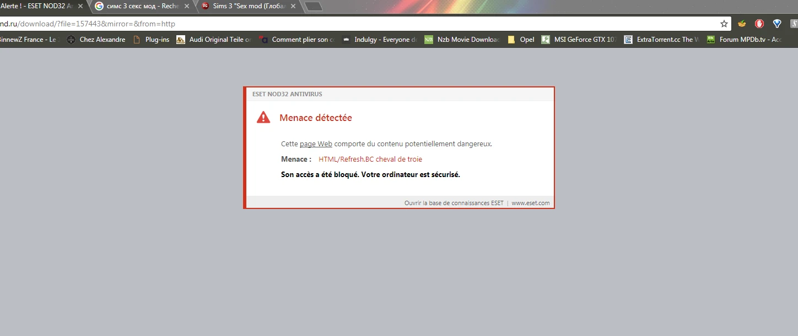Click the 'HTML/Refresh.BC cheval de troie' threat name

coord(370,159)
